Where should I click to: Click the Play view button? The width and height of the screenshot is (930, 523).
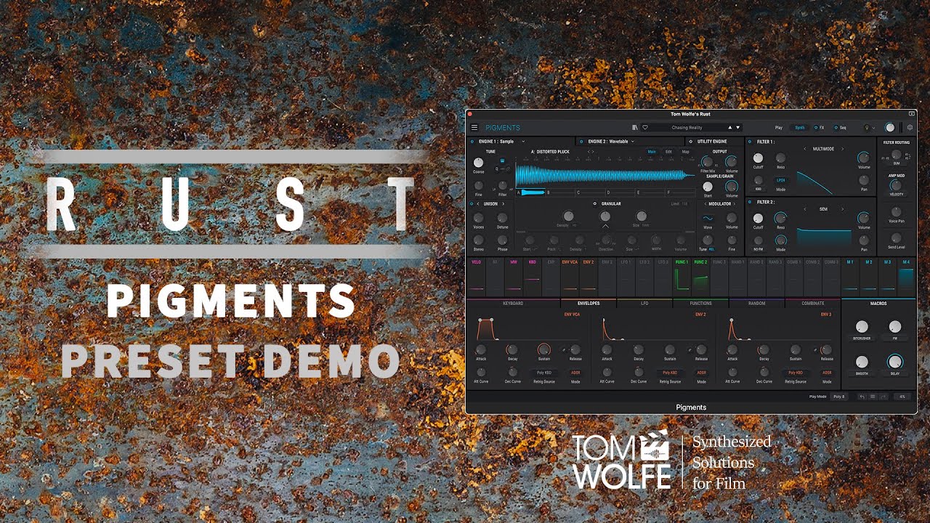[779, 128]
